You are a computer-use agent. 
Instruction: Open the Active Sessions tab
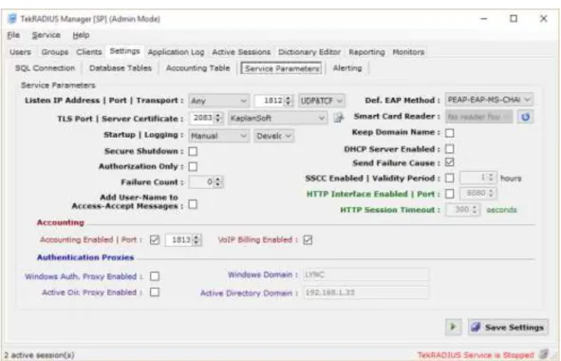(x=241, y=52)
